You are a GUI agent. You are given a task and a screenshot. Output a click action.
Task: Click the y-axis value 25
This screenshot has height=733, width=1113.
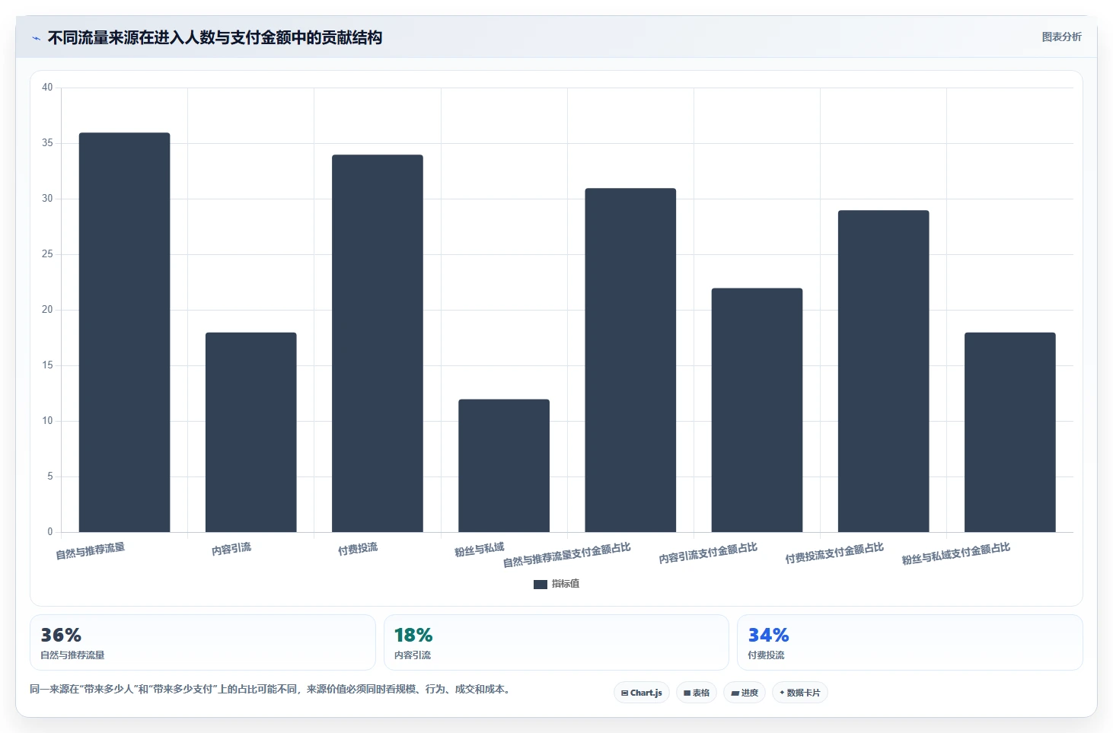point(47,254)
